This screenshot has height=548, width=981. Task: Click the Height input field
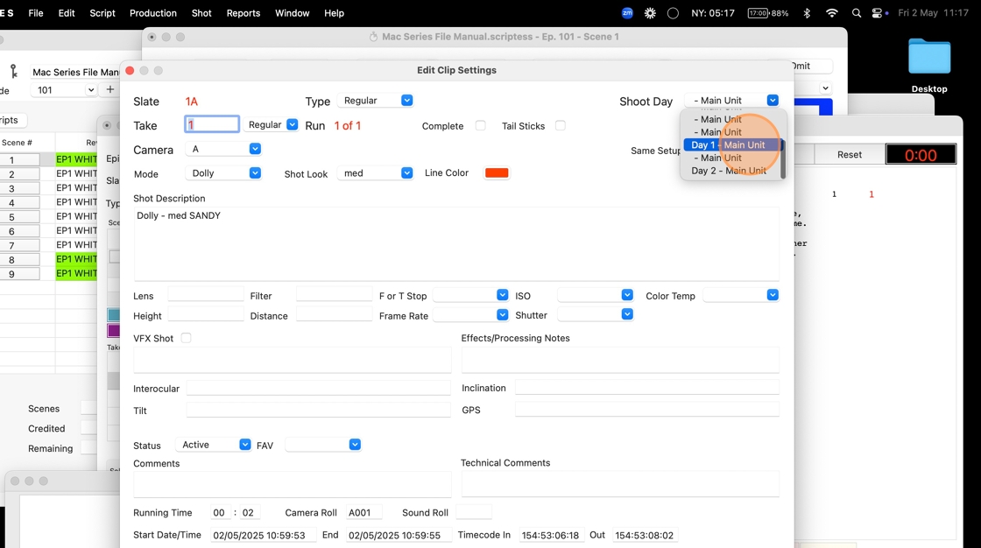tap(206, 314)
